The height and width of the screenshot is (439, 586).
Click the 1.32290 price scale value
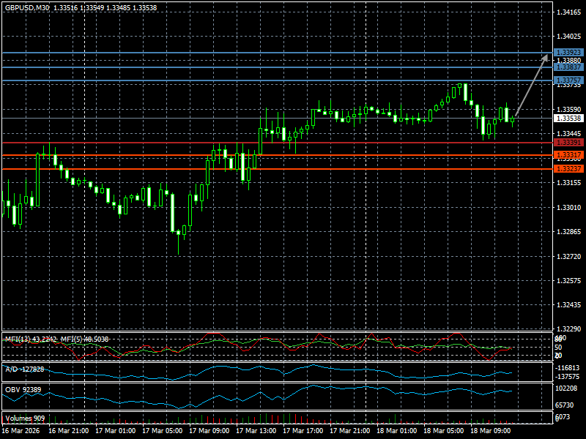568,329
